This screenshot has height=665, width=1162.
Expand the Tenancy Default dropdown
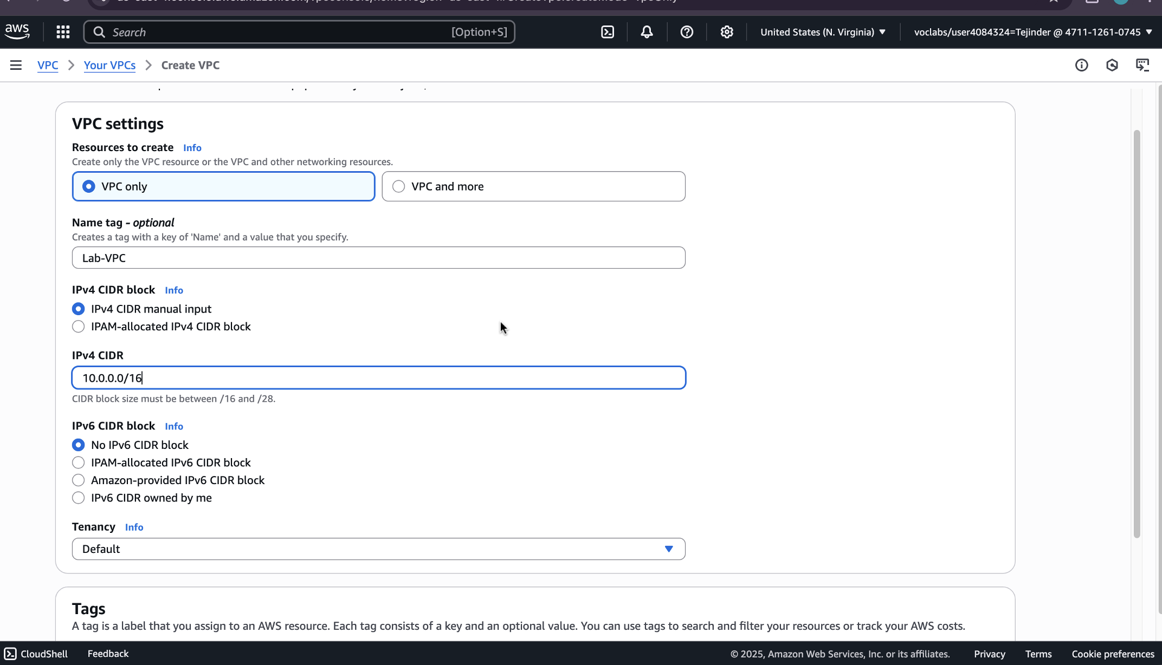pyautogui.click(x=378, y=549)
